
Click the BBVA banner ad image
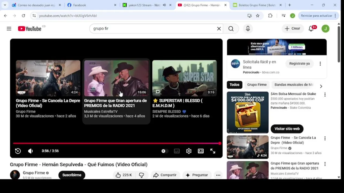tap(277, 47)
